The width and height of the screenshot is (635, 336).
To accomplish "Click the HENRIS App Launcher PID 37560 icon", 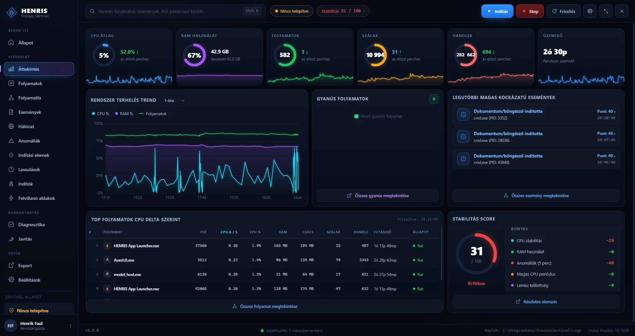I will [x=107, y=246].
